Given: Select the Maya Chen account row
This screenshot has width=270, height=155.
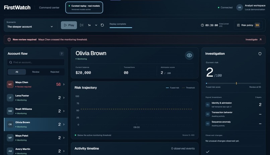Looking at the screenshot, I should pos(36,84).
